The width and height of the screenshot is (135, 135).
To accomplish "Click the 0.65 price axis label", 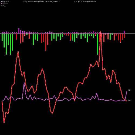I will pyautogui.click(x=130, y=101).
